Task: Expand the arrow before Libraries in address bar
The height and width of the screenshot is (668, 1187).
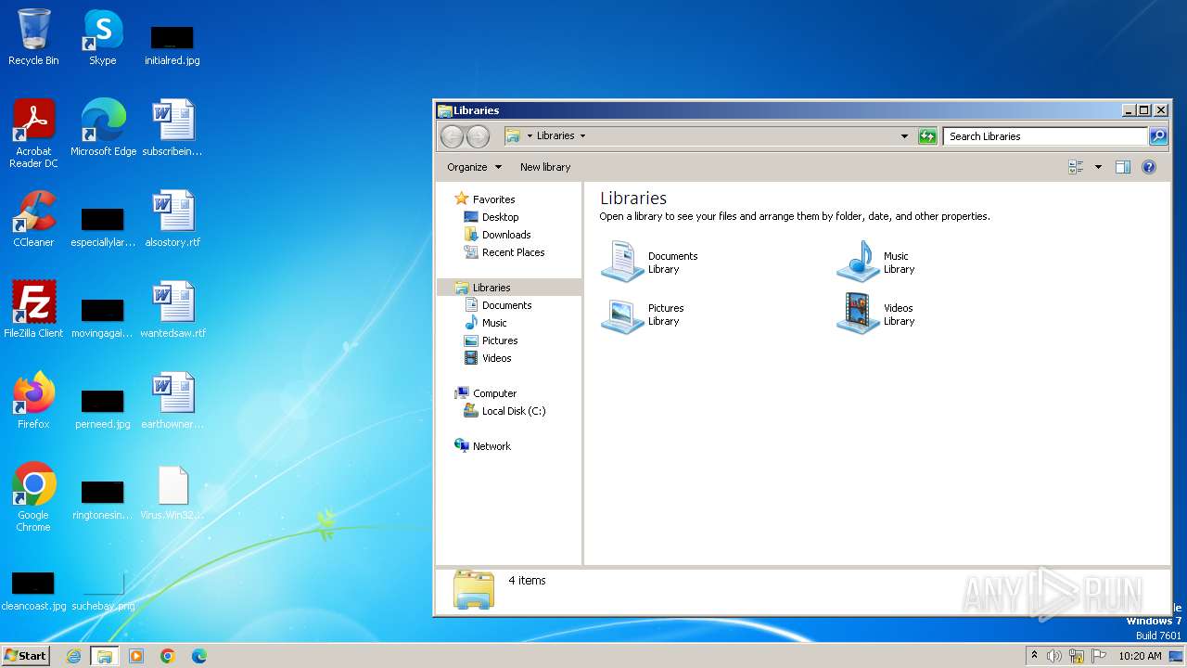Action: pyautogui.click(x=530, y=135)
